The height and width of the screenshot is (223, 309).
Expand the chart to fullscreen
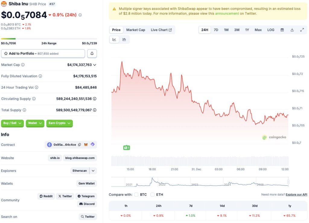coord(302,30)
